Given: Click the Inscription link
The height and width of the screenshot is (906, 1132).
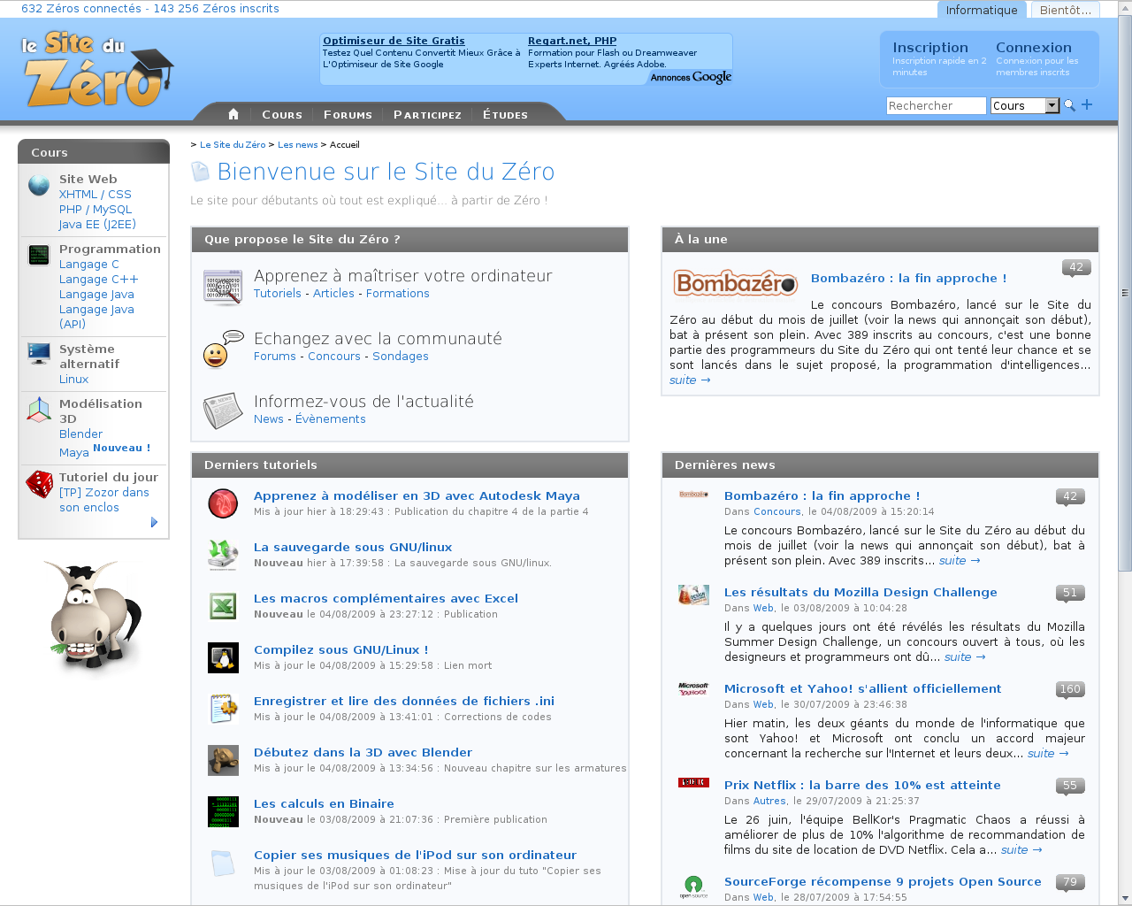Looking at the screenshot, I should (x=930, y=48).
